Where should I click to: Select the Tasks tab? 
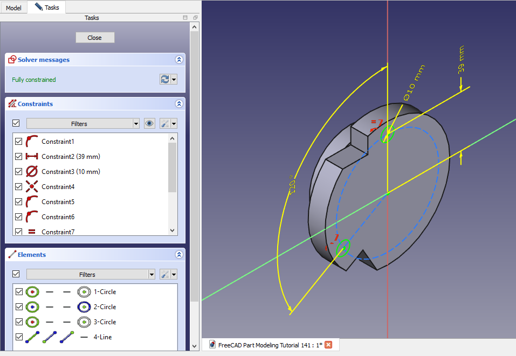47,8
